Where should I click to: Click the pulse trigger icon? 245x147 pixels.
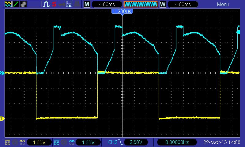pos(47,4)
